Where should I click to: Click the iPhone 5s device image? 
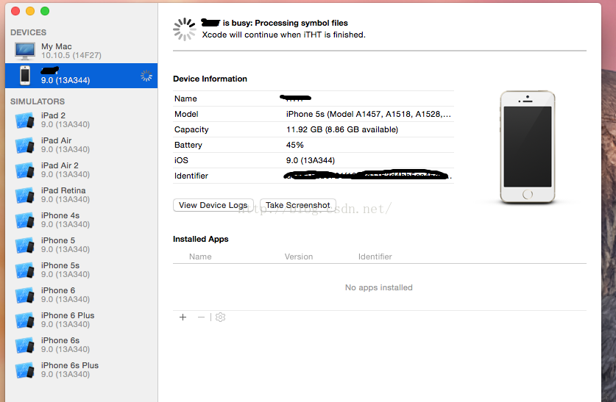[x=527, y=147]
